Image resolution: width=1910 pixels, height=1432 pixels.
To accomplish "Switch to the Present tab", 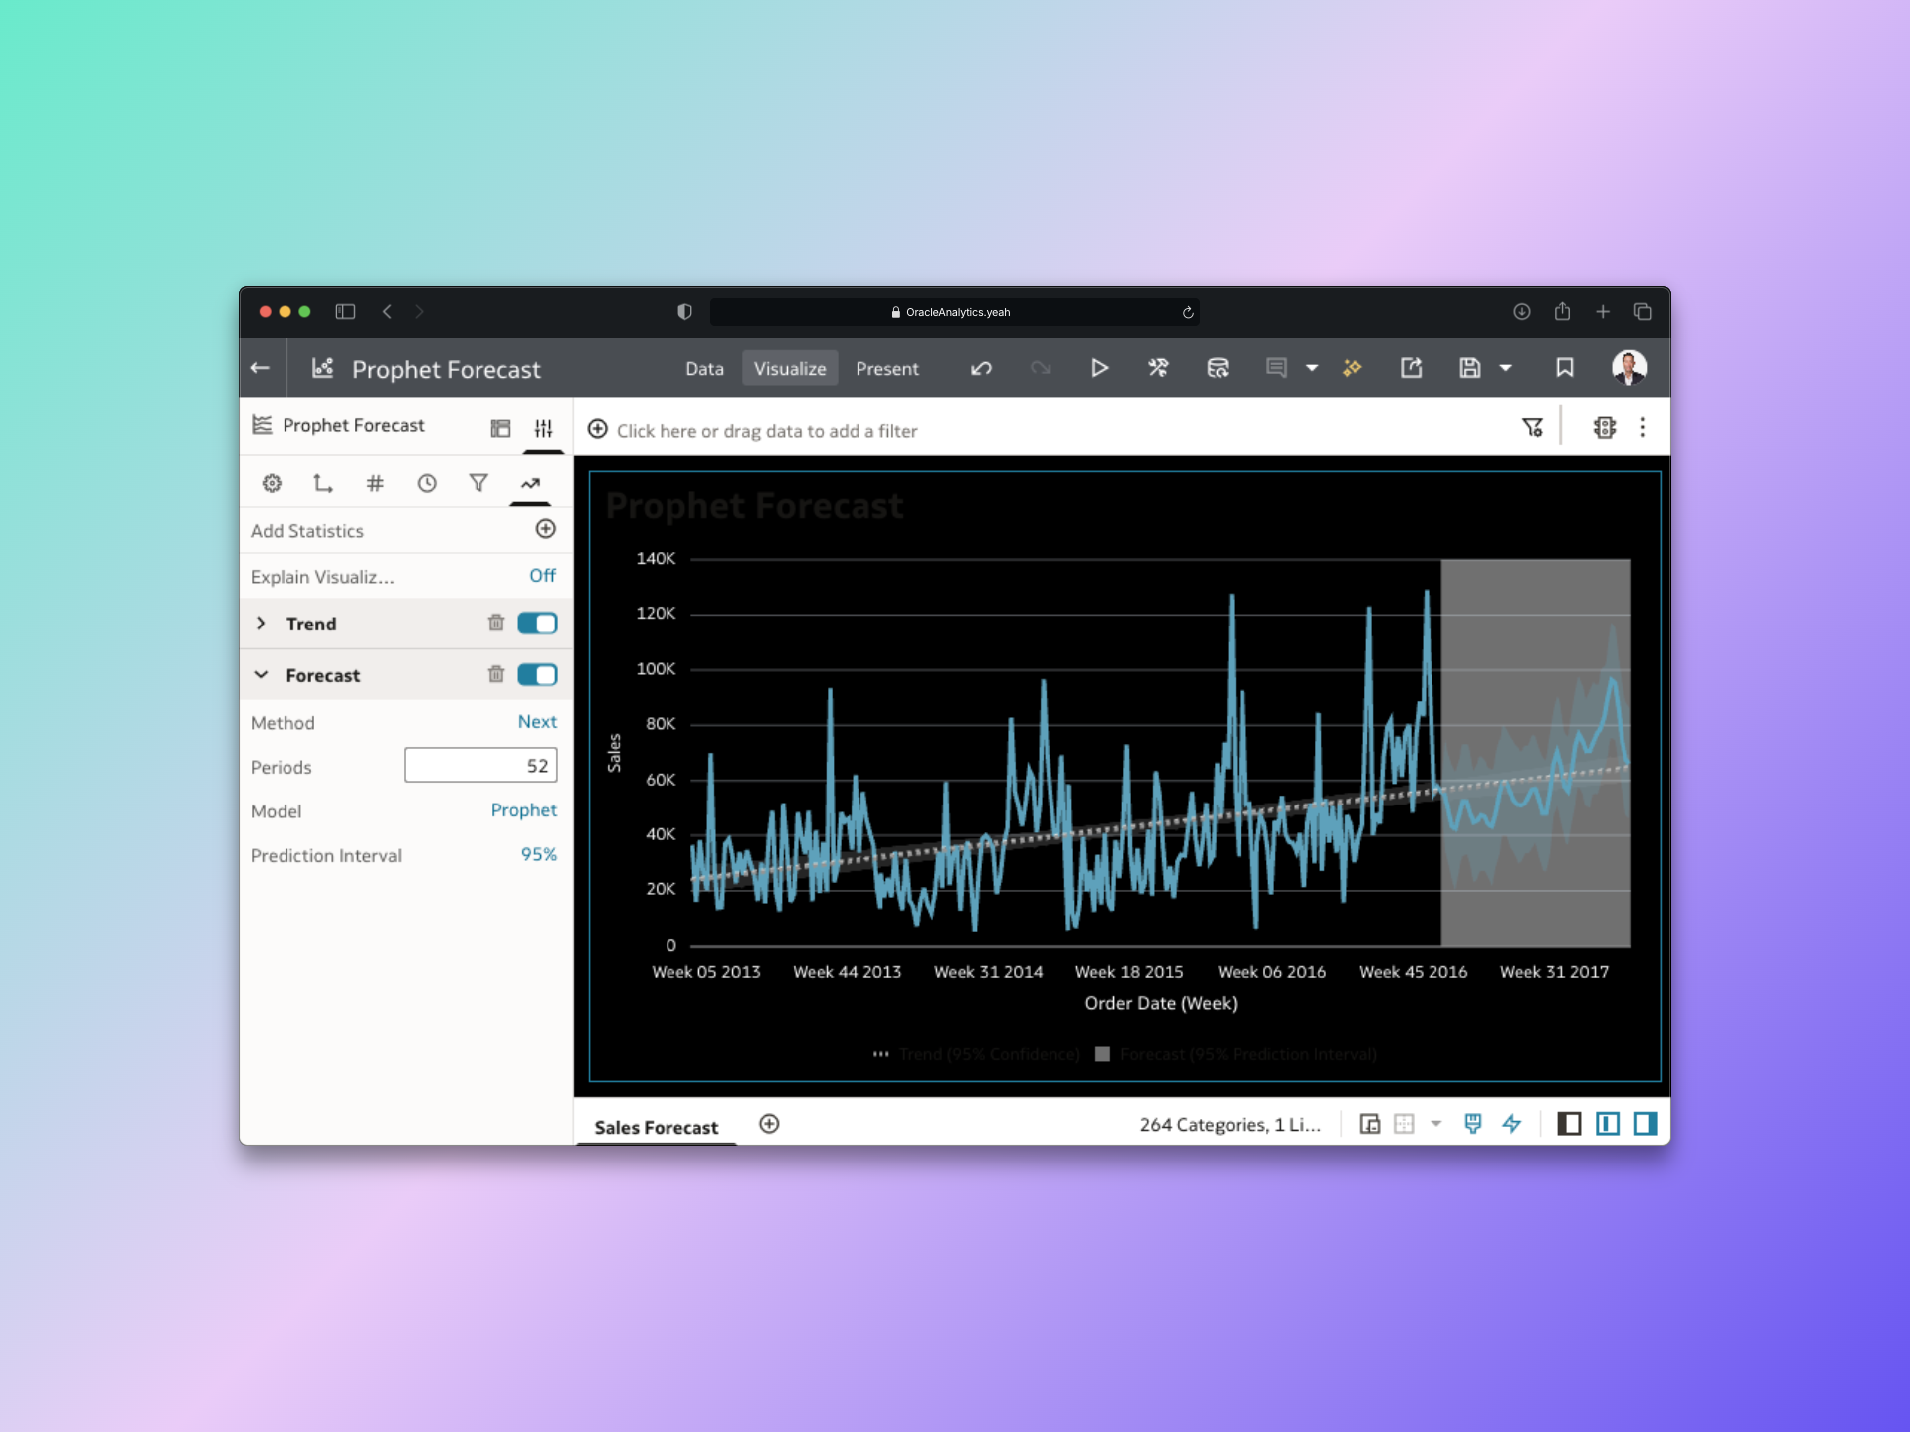I will pos(886,369).
